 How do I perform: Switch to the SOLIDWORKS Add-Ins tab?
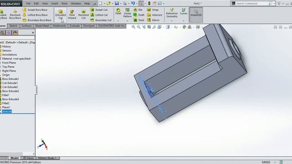tap(111, 26)
